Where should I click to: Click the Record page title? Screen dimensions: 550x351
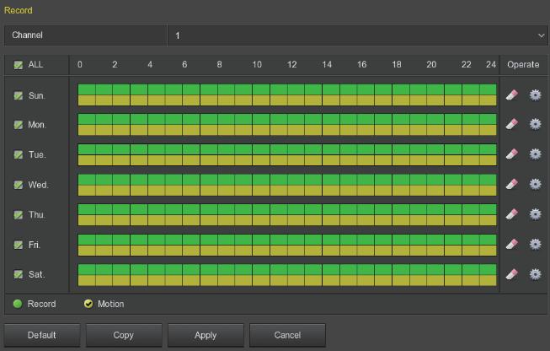(19, 10)
